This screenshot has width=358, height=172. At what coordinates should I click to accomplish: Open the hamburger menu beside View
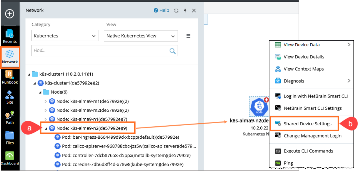[188, 36]
